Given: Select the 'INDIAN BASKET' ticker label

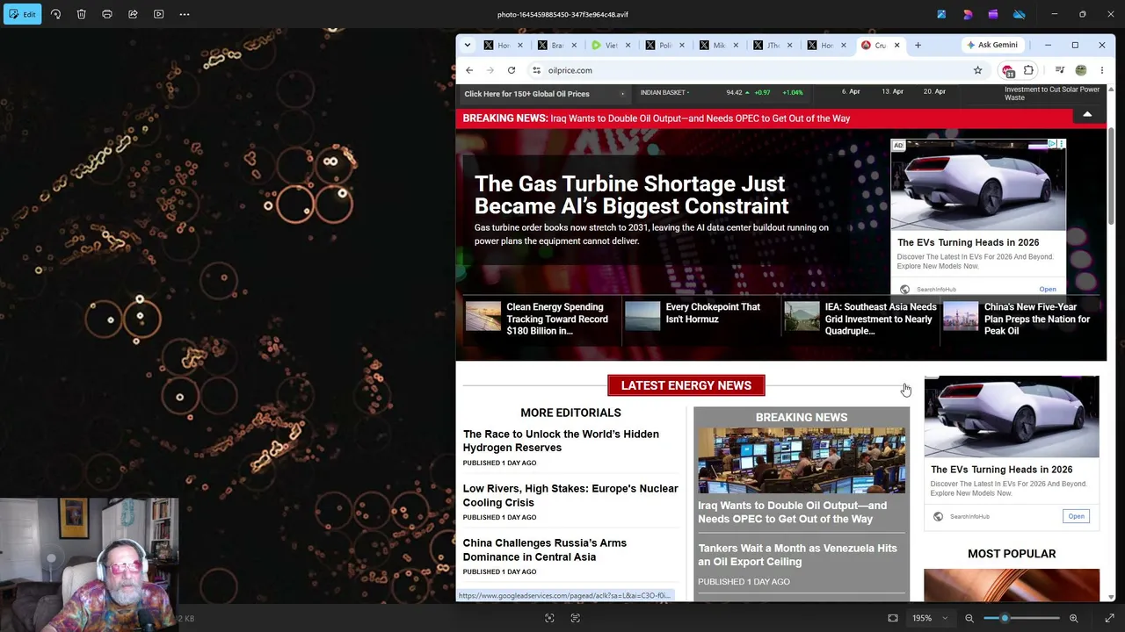Looking at the screenshot, I should (663, 93).
